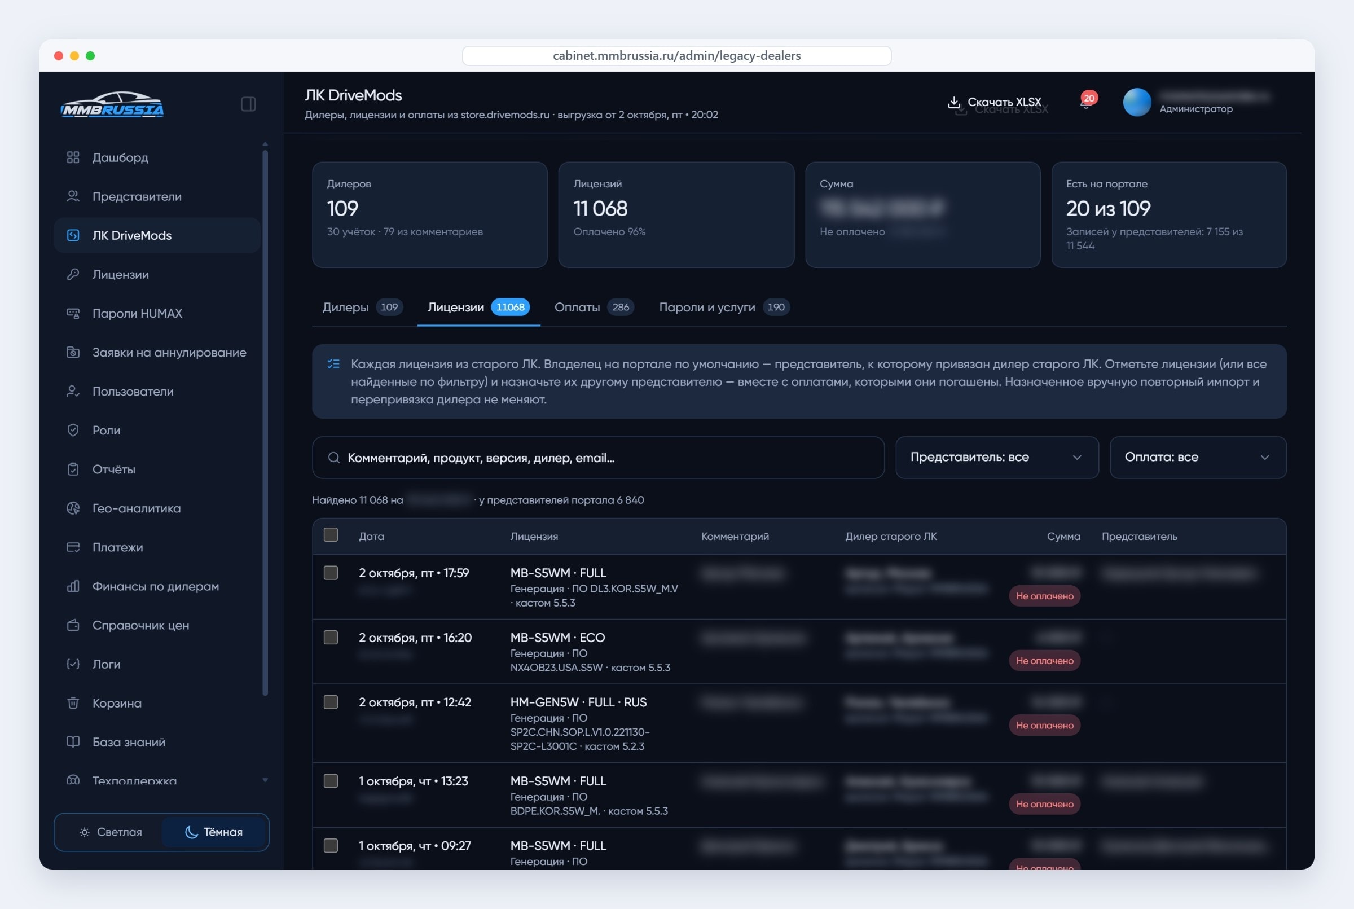Switch to the Дилеры tab
This screenshot has height=909, width=1354.
362,308
